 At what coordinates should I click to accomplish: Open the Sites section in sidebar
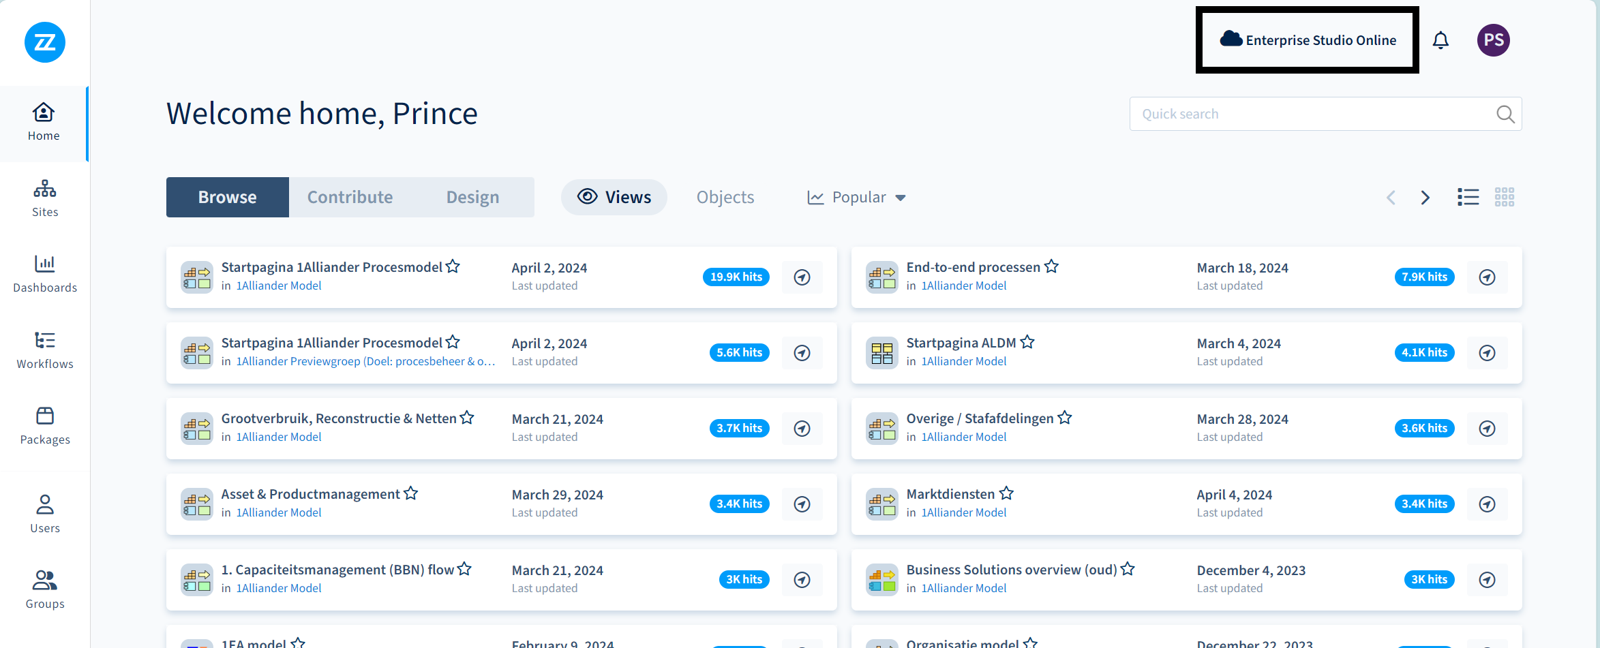[x=45, y=198]
